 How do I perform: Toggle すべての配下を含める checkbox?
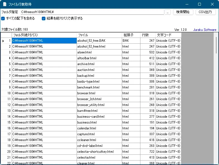(3, 19)
